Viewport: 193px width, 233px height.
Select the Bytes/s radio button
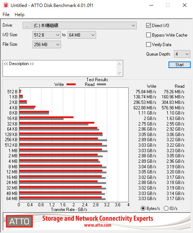click(x=143, y=208)
